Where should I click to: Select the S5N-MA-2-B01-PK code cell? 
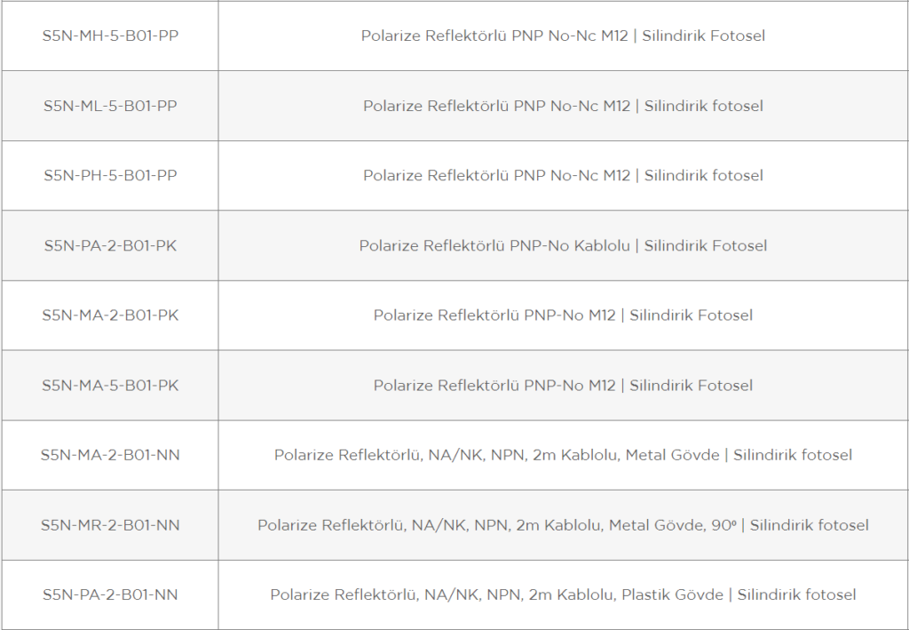(110, 315)
